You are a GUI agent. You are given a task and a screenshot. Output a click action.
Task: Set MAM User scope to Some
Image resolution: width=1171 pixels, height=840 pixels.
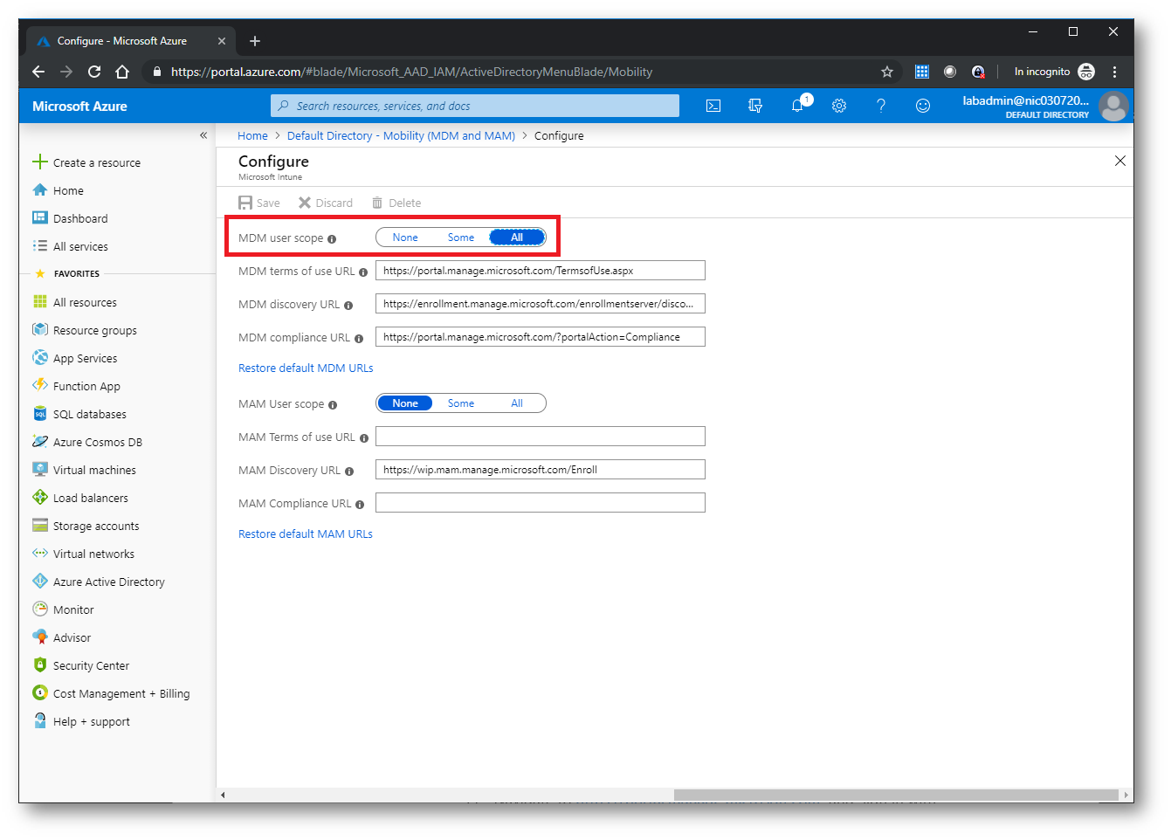point(461,403)
